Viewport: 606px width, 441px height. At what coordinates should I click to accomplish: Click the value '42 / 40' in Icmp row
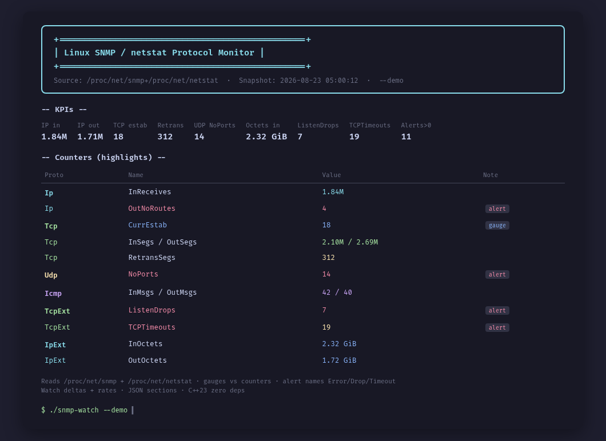tap(337, 292)
